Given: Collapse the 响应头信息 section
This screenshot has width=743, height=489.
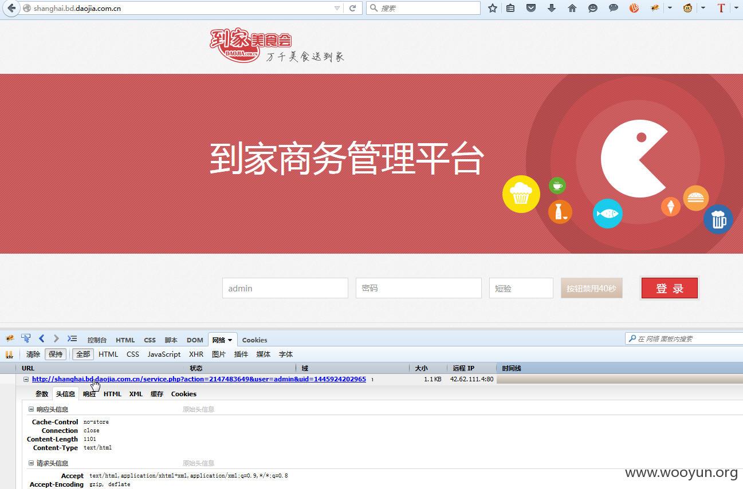Looking at the screenshot, I should coord(31,409).
